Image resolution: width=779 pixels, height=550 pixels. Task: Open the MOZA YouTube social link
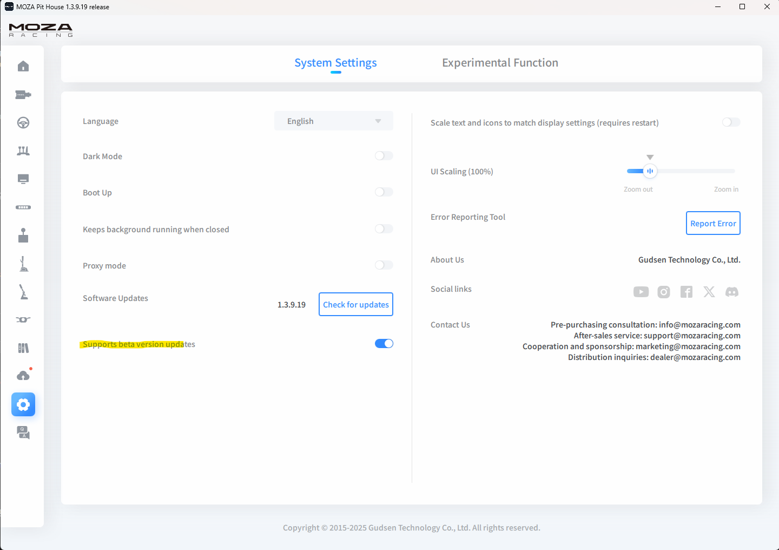point(641,292)
